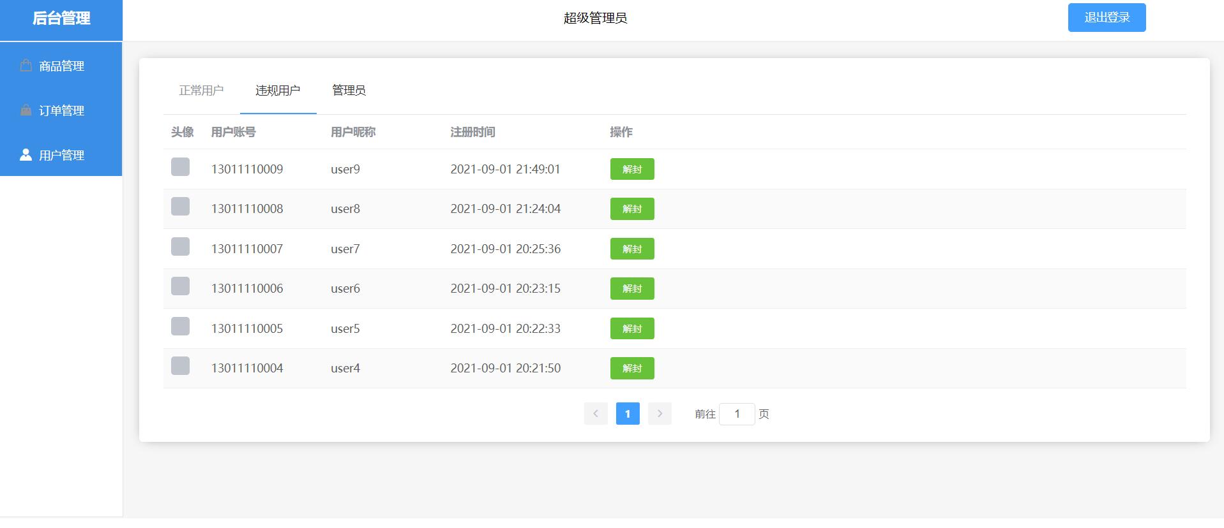Click nickname user4
The image size is (1224, 528).
pos(345,368)
